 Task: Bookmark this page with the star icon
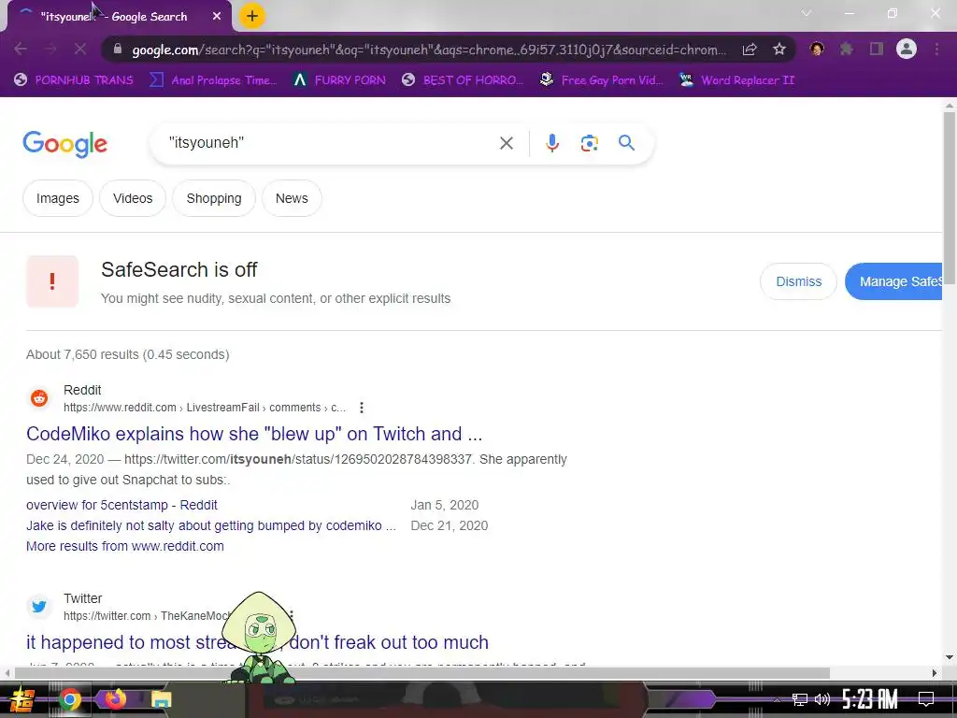[x=778, y=50]
